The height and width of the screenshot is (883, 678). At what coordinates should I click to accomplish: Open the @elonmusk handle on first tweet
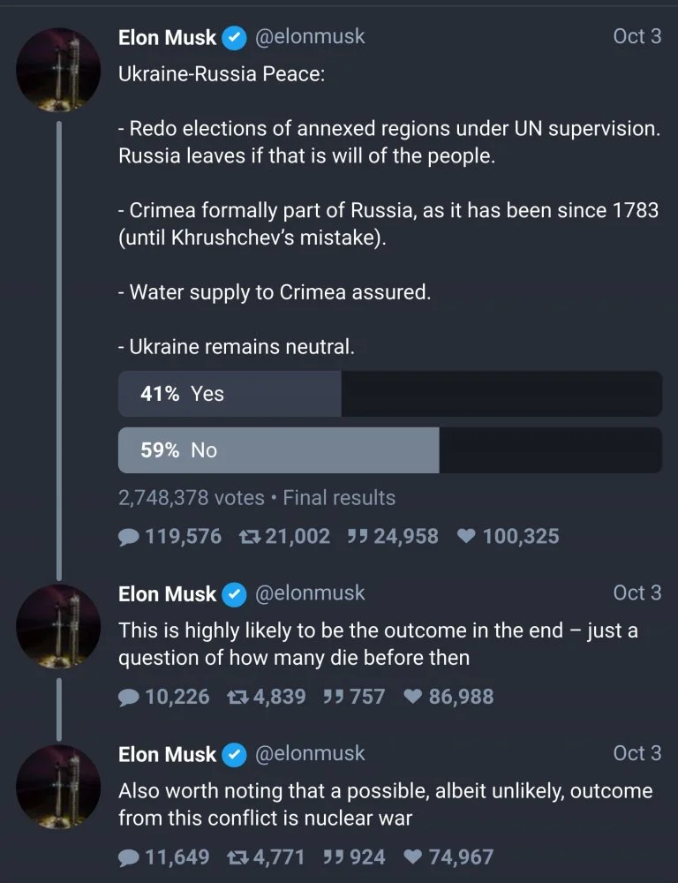pos(310,37)
